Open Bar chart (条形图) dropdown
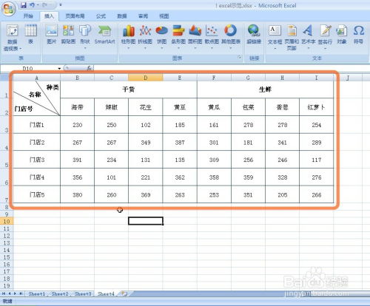 pyautogui.click(x=178, y=48)
